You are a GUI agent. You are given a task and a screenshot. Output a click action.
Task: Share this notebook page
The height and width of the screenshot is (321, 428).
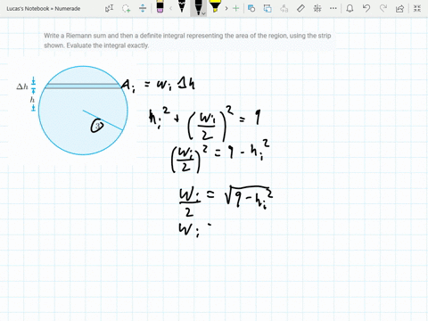tap(400, 8)
